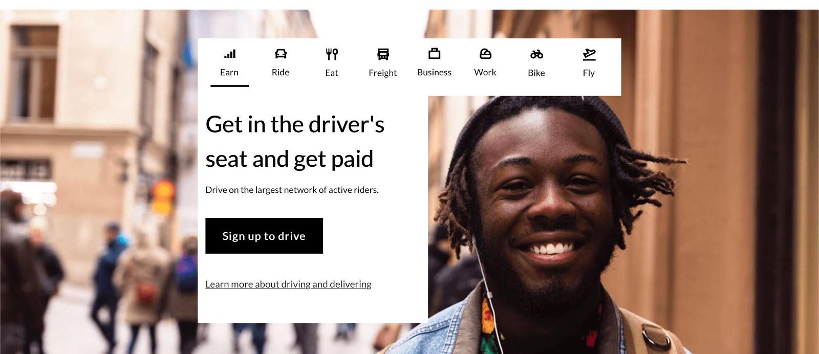819x354 pixels.
Task: Click the Bike bicycle icon
Action: 536,54
